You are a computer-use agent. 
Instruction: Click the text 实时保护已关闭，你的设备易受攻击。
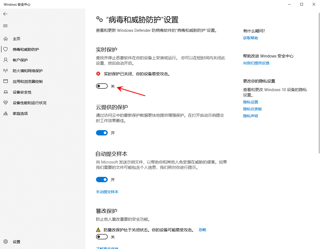137,74
